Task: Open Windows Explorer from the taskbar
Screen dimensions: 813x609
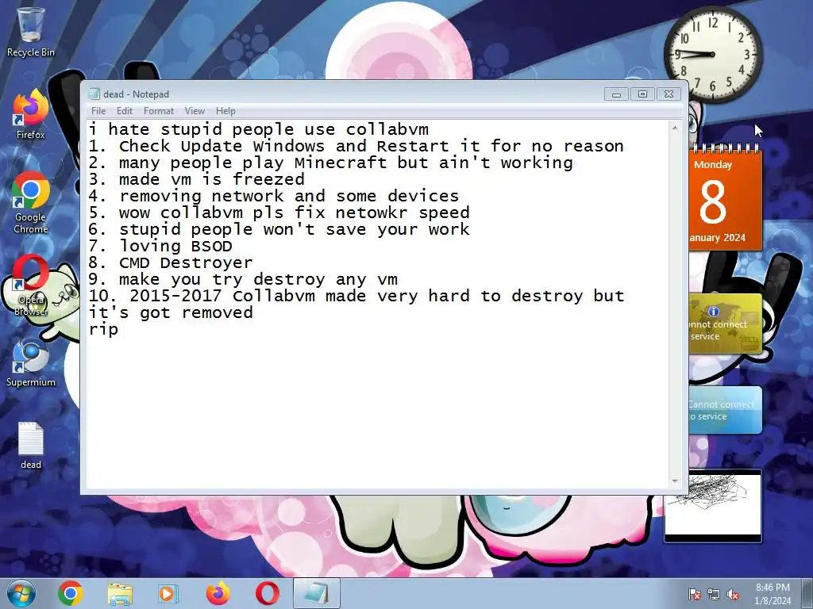Action: 120,594
